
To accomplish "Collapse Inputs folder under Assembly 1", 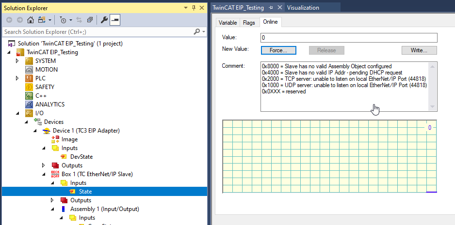I will [x=61, y=217].
